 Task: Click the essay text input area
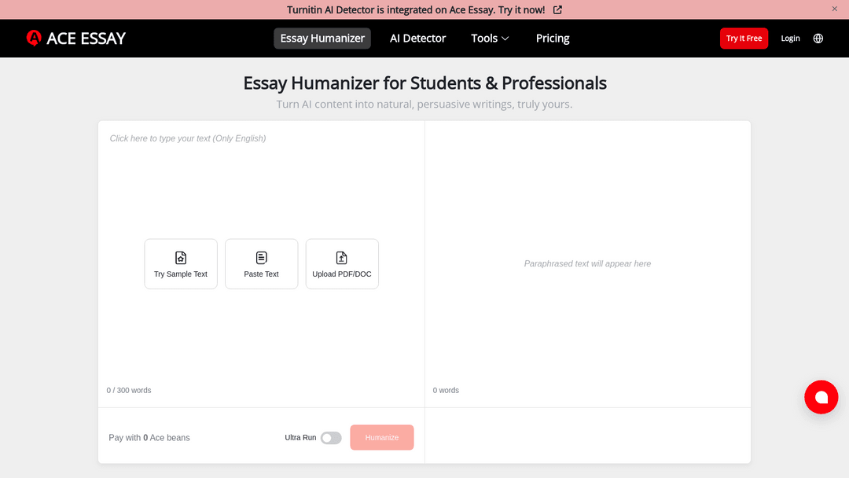click(x=261, y=181)
